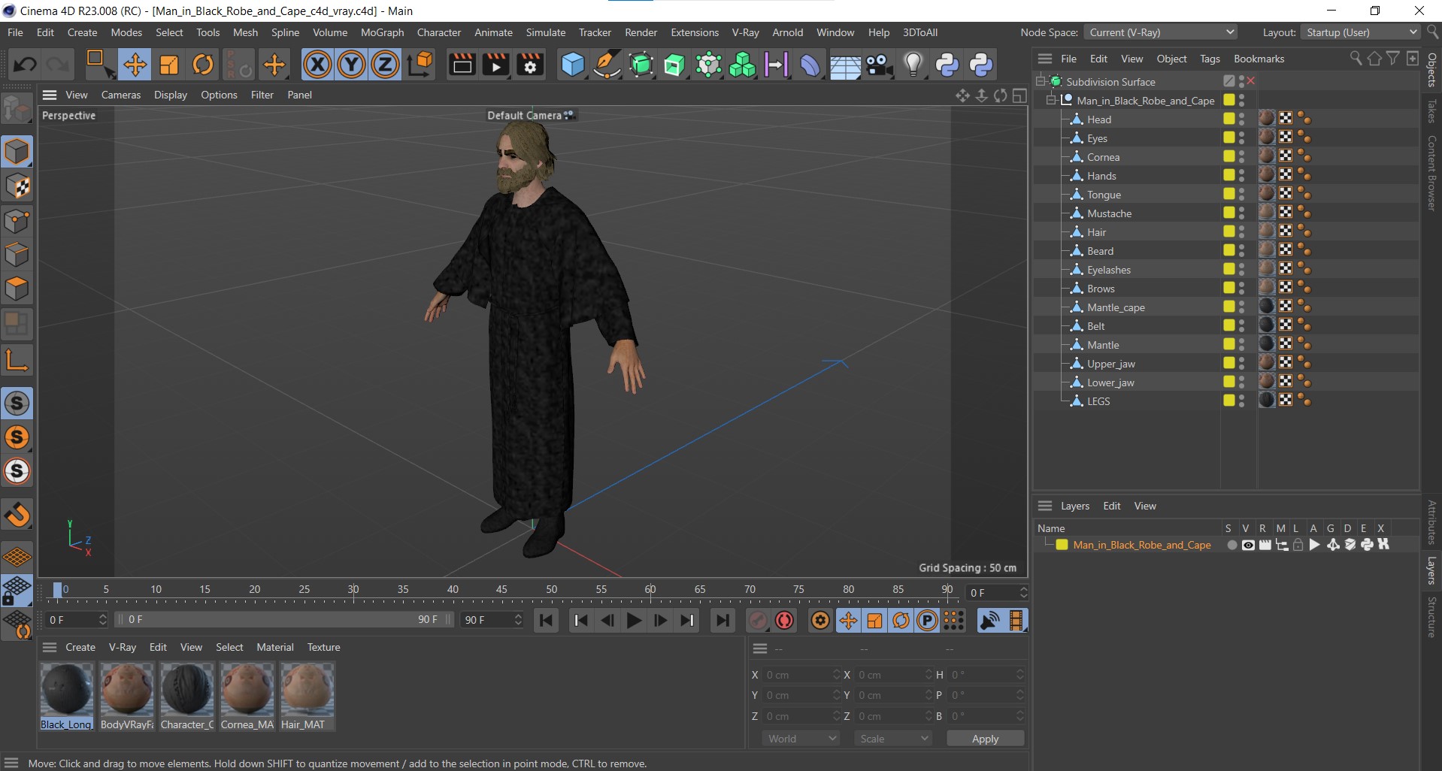This screenshot has height=771, width=1442.
Task: Click yellow layer color swatch in Layers panel
Action: pos(1062,545)
